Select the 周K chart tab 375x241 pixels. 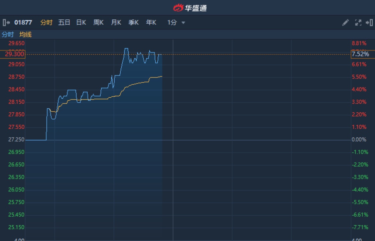click(x=99, y=23)
